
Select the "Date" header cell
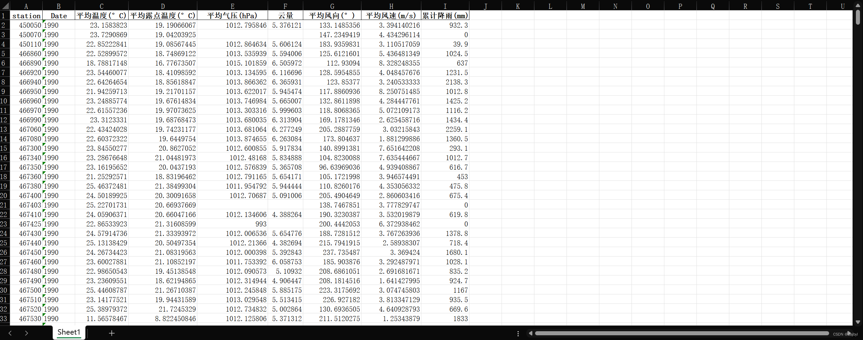point(59,16)
